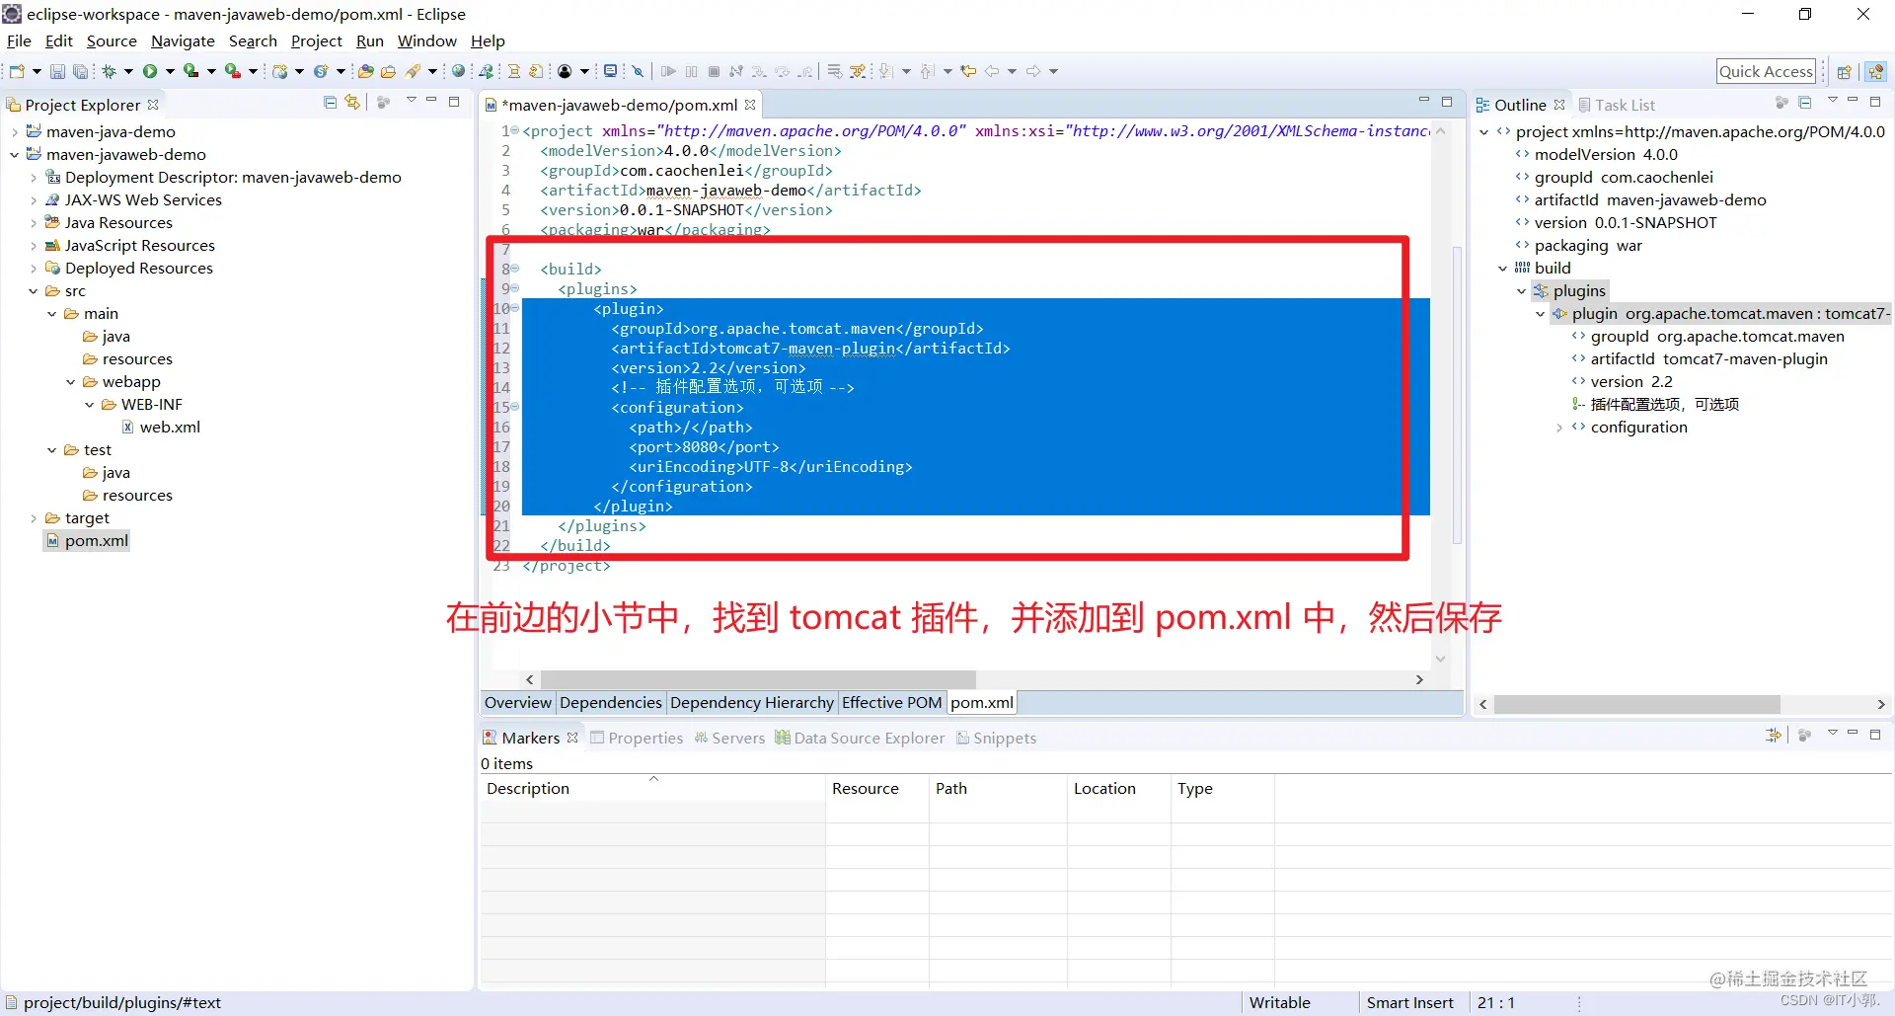Close the Project Explorer view
The height and width of the screenshot is (1016, 1895).
click(153, 105)
